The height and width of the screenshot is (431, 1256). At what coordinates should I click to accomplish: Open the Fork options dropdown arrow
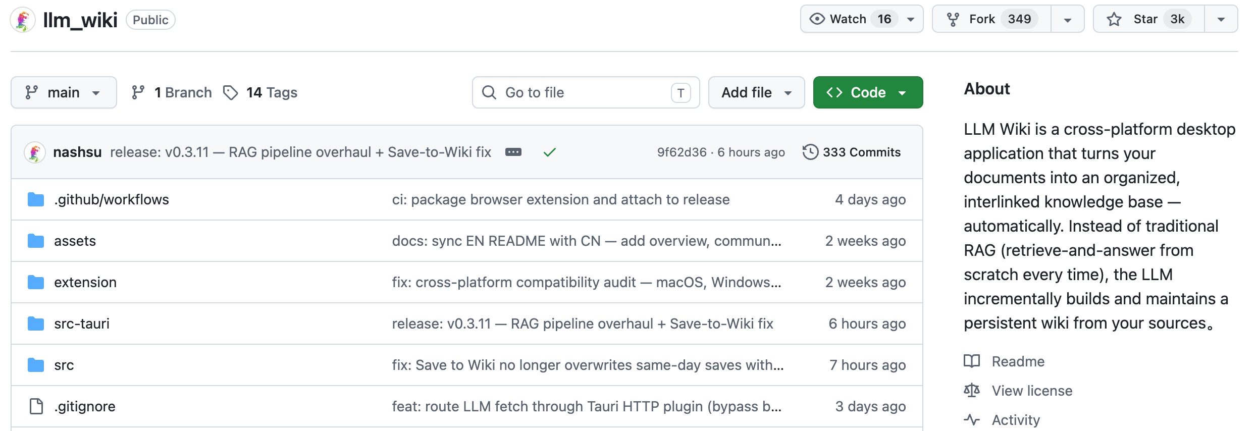pos(1067,20)
